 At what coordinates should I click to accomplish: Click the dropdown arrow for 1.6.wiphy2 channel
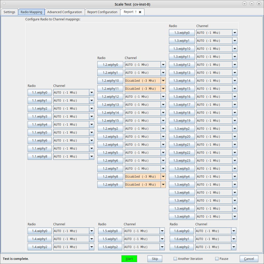234,247
